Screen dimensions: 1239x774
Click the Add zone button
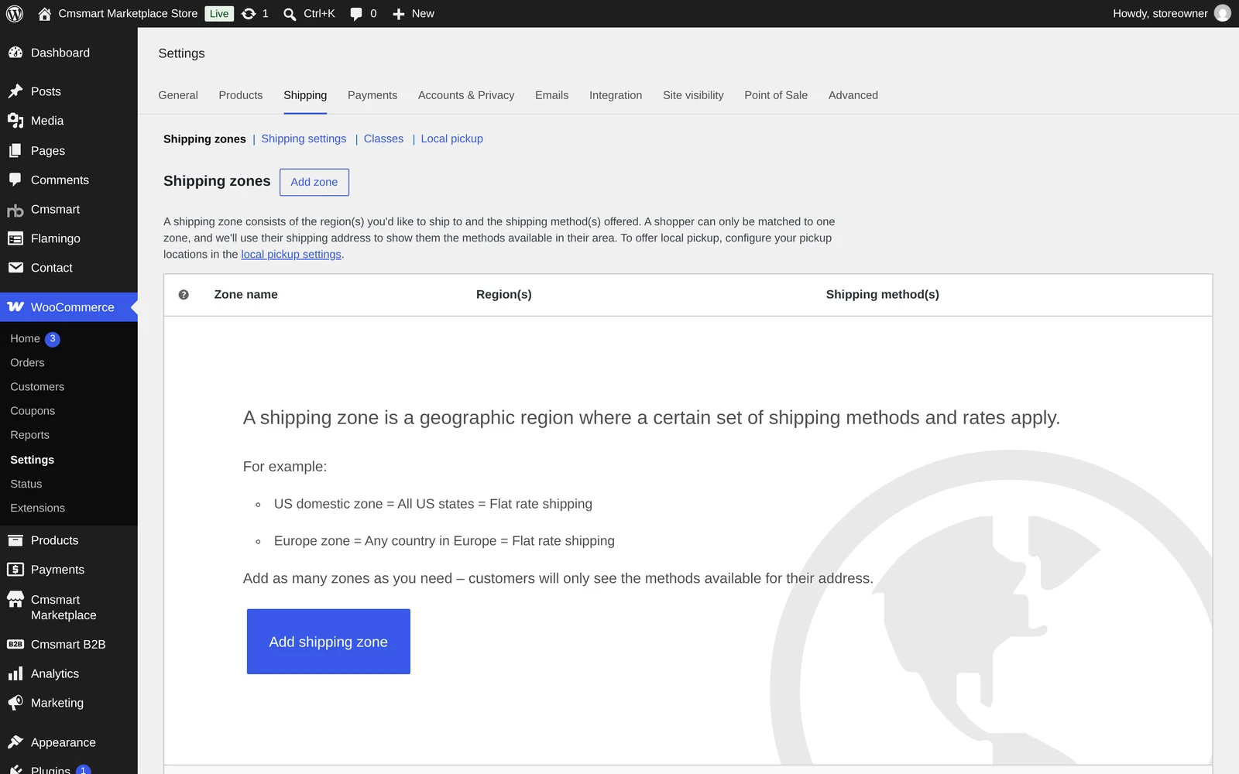pos(314,182)
